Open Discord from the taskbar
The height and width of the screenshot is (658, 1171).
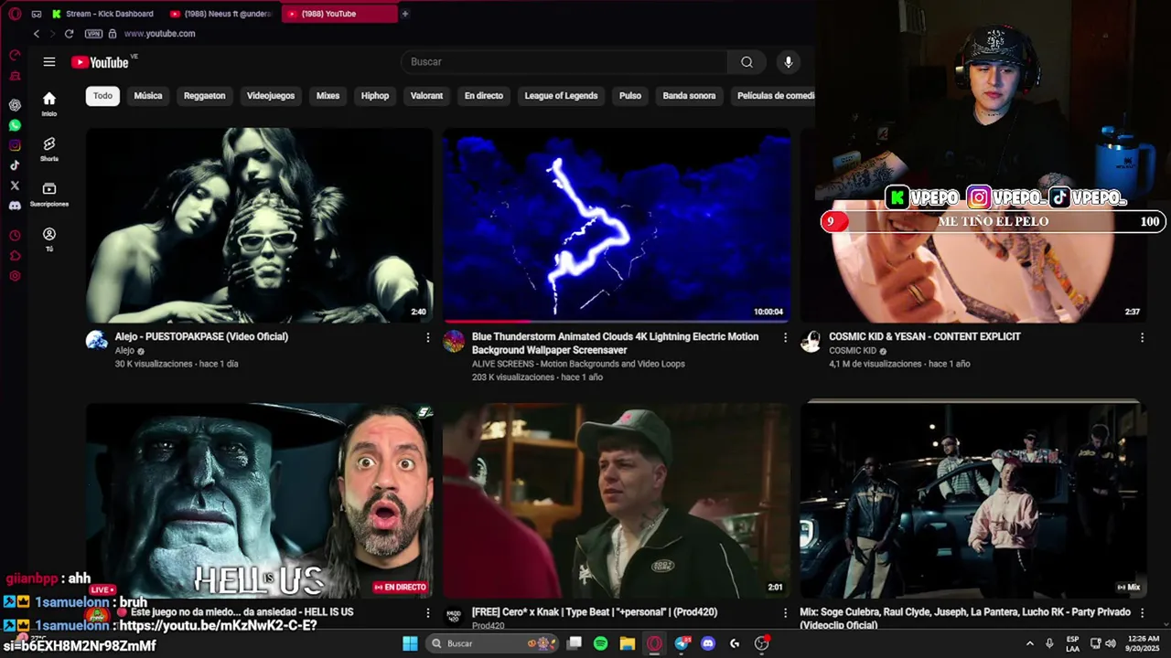(x=707, y=643)
